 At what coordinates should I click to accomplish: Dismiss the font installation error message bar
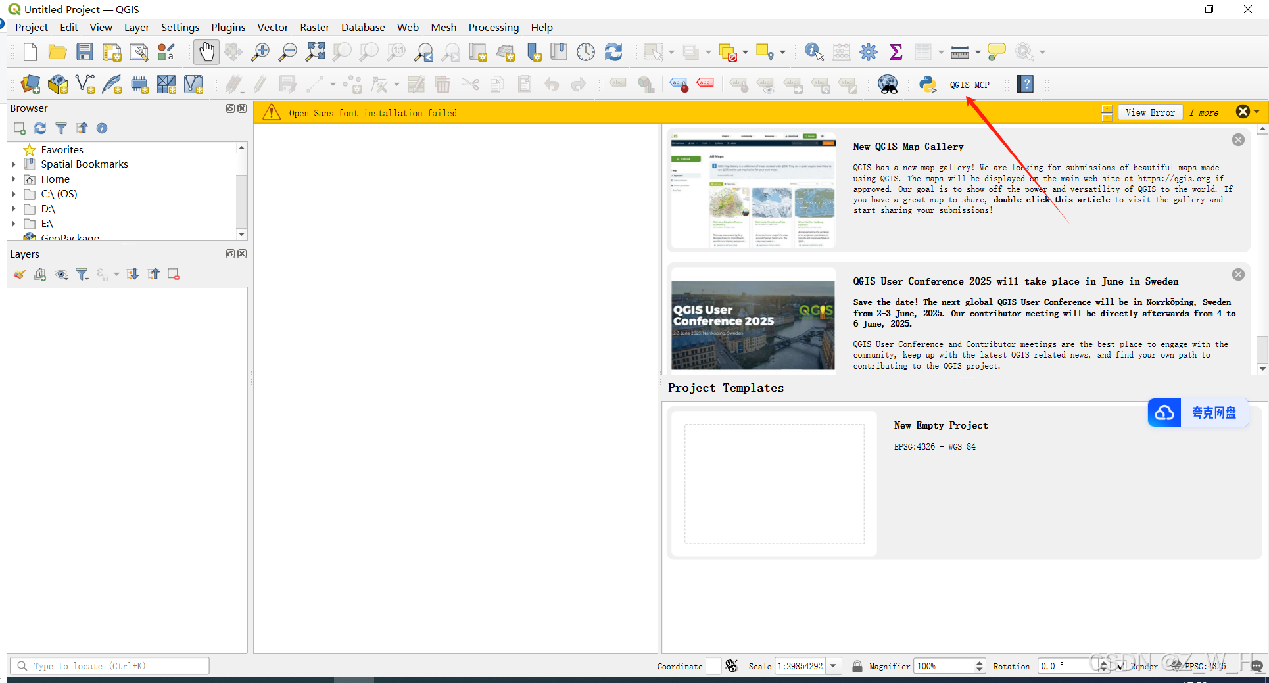coord(1243,112)
